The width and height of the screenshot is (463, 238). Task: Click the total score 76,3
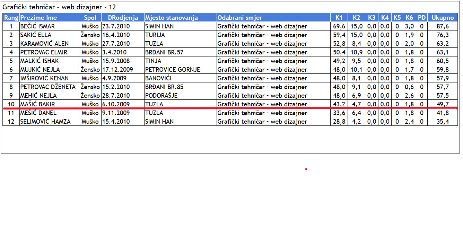pyautogui.click(x=443, y=35)
